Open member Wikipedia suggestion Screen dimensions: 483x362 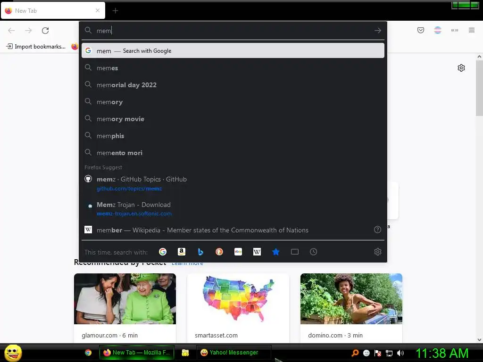233,230
